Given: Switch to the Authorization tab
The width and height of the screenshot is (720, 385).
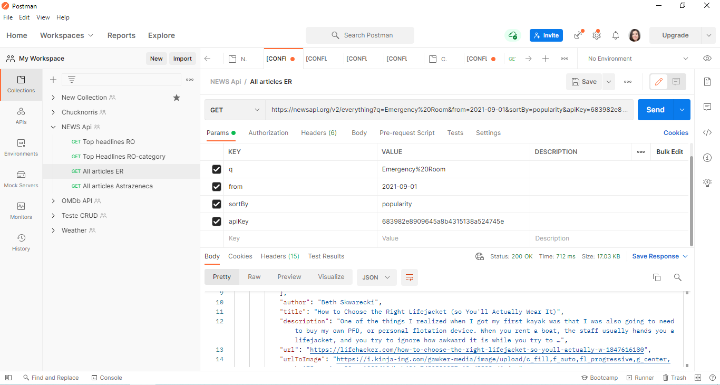Looking at the screenshot, I should point(268,133).
